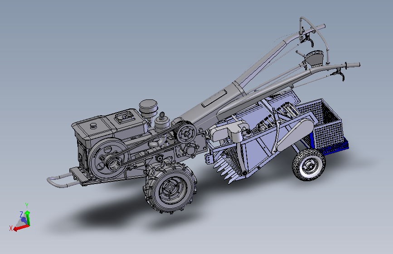Image resolution: width=393 pixels, height=254 pixels.
Task: Select the cylindrical air filter on the engine
Action: (x=149, y=109)
